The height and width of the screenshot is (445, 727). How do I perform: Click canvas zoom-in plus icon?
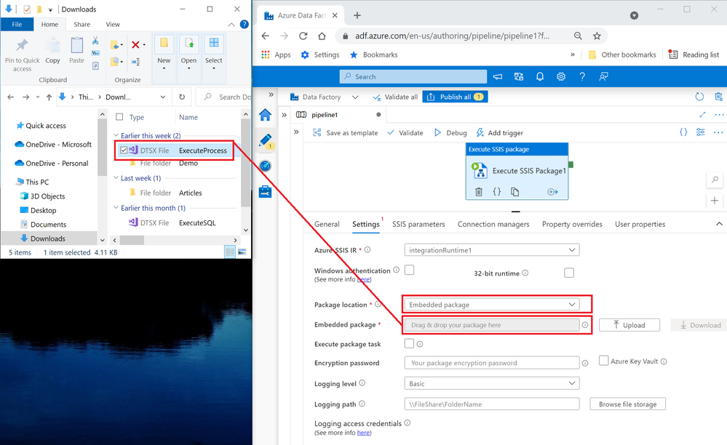(715, 201)
